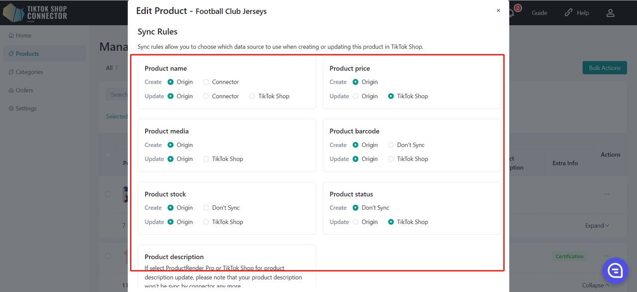Expand the product row variants
Image resolution: width=637 pixels, height=292 pixels.
[597, 226]
